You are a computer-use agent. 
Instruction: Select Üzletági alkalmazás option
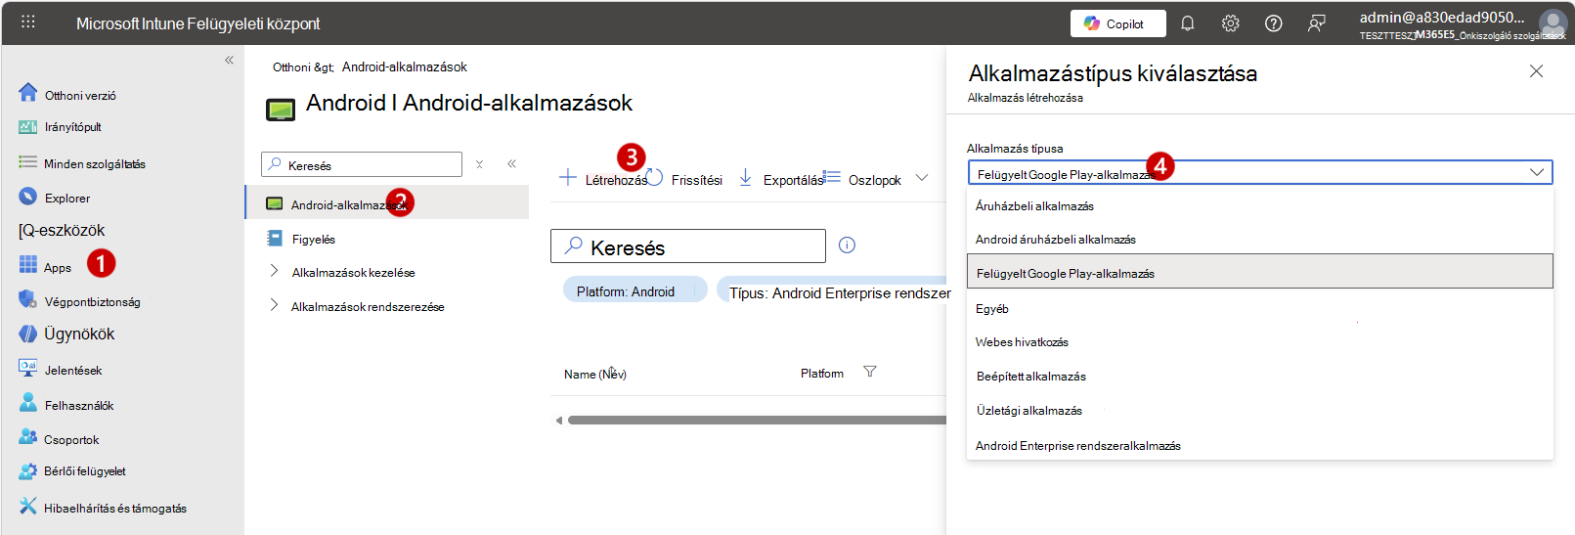tap(1259, 410)
